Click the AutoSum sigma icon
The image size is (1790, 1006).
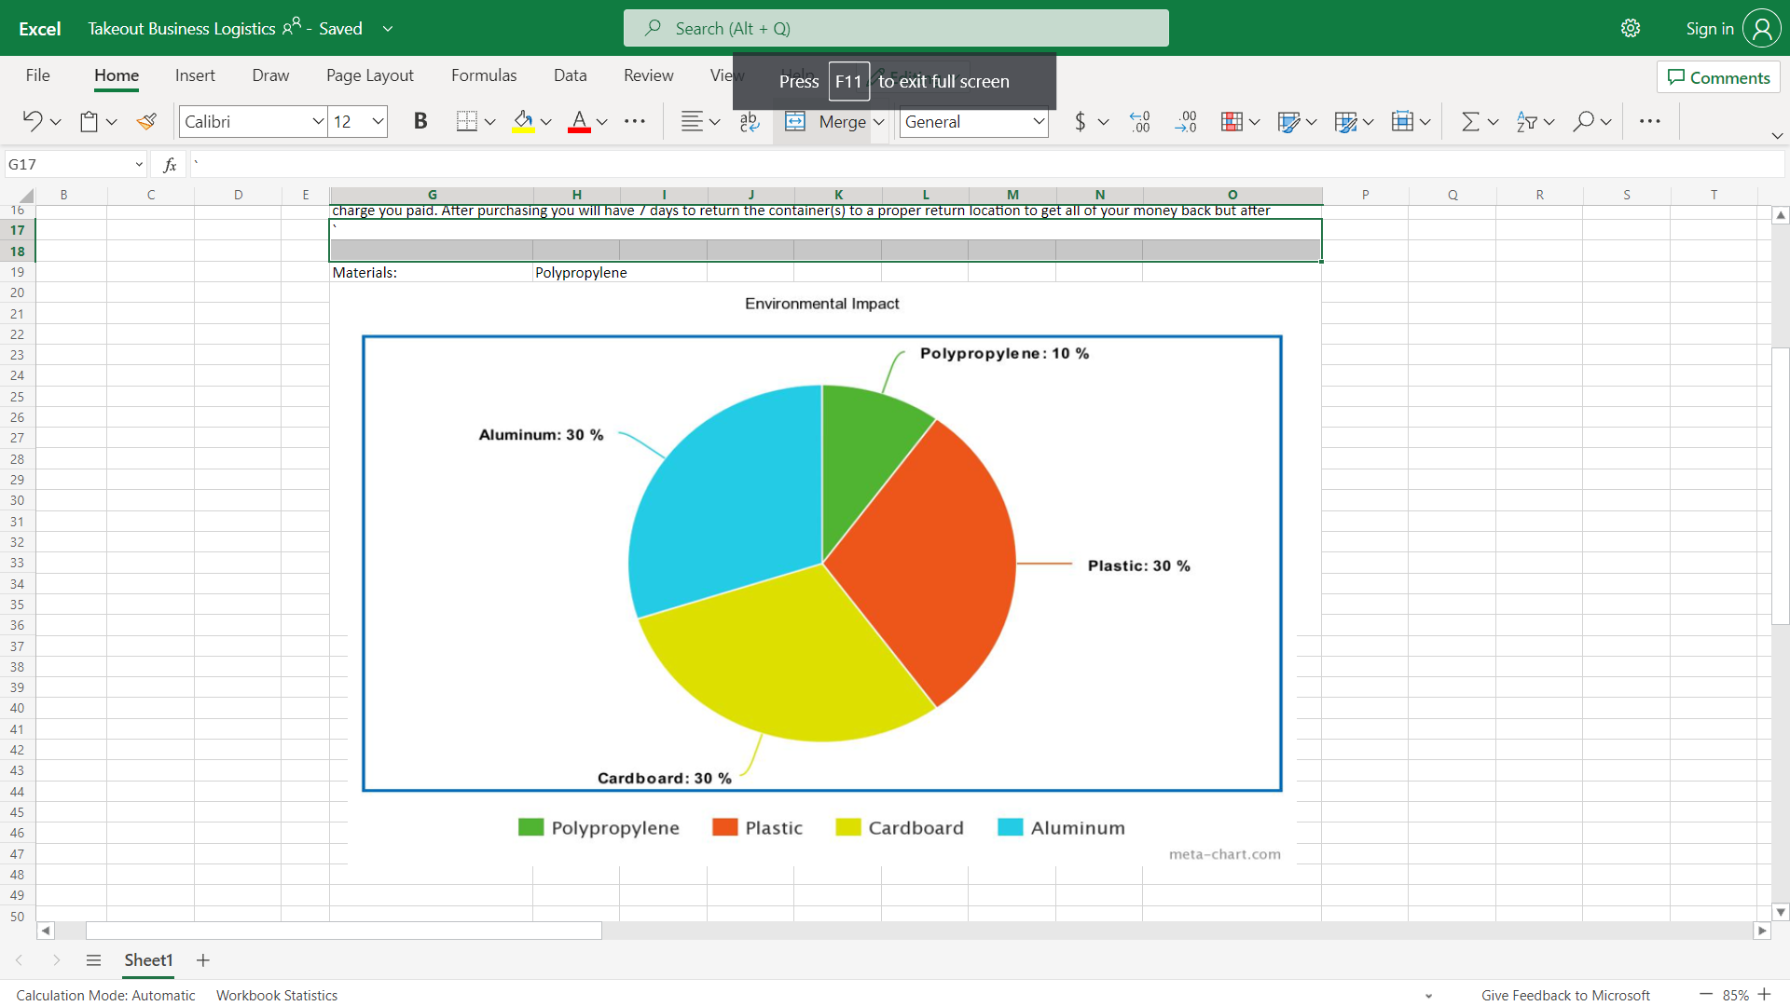[x=1470, y=121]
